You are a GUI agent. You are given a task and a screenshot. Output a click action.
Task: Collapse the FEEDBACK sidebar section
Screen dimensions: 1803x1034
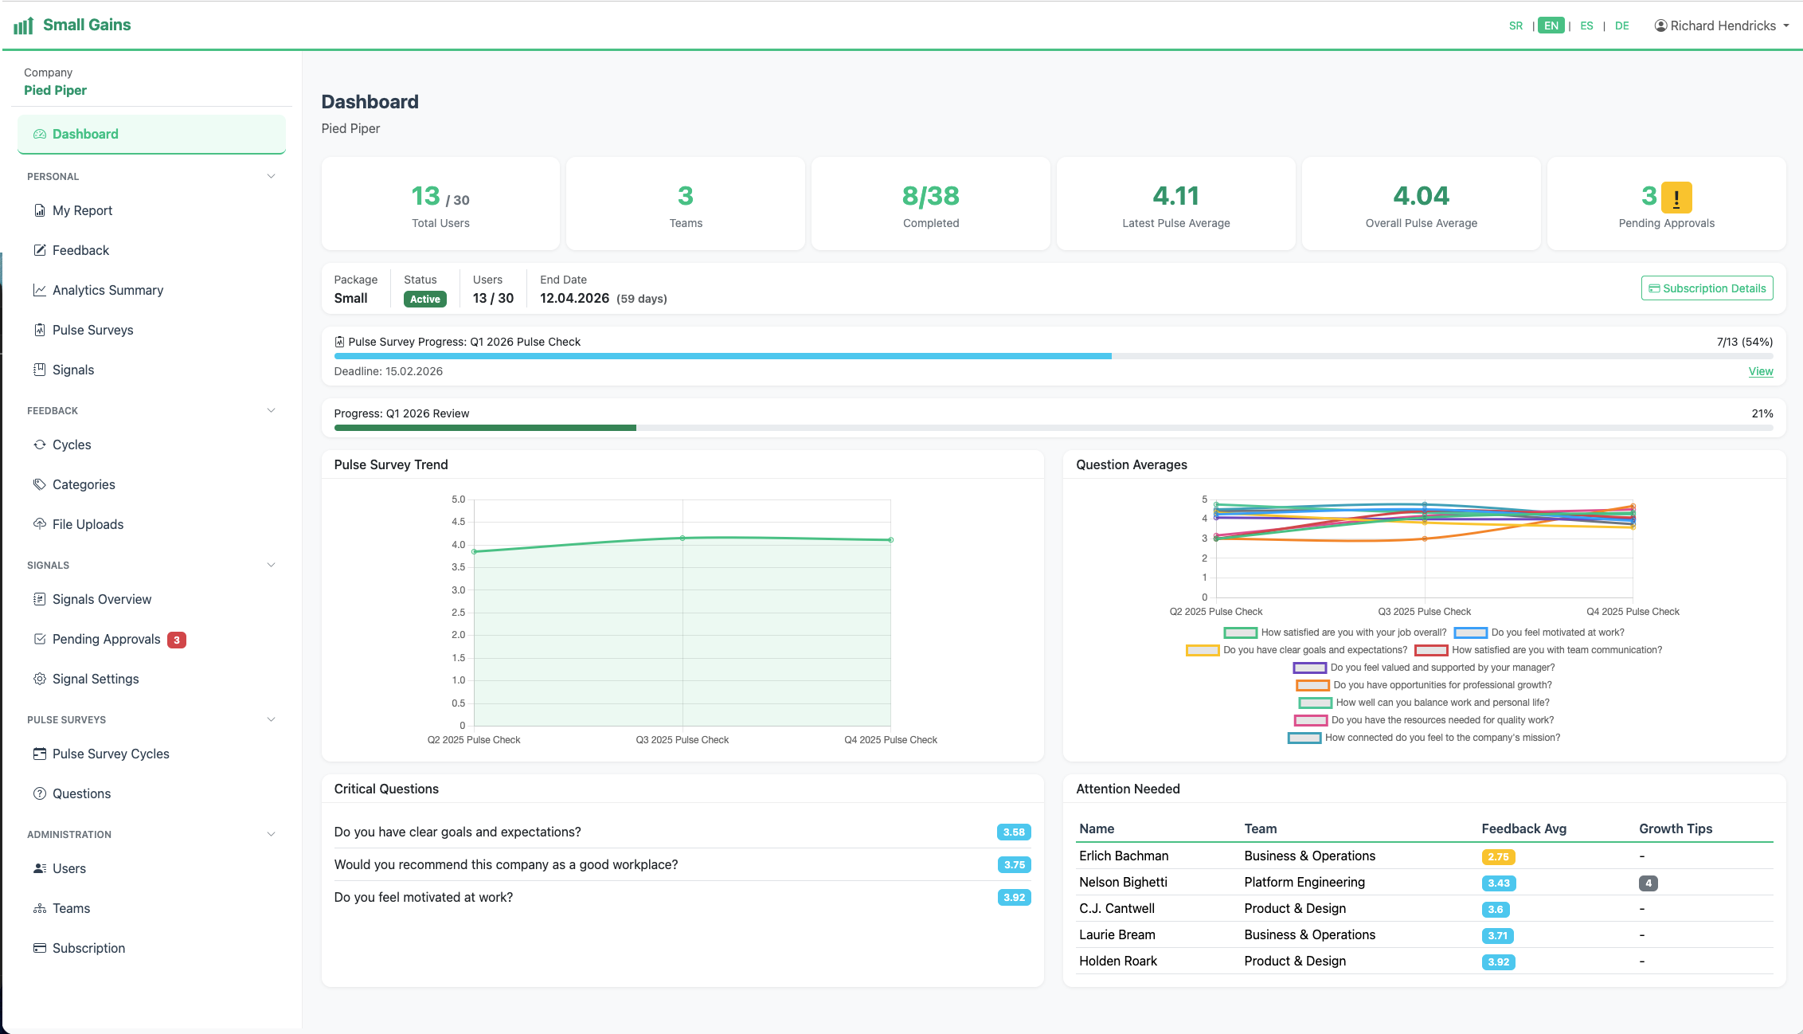(271, 410)
